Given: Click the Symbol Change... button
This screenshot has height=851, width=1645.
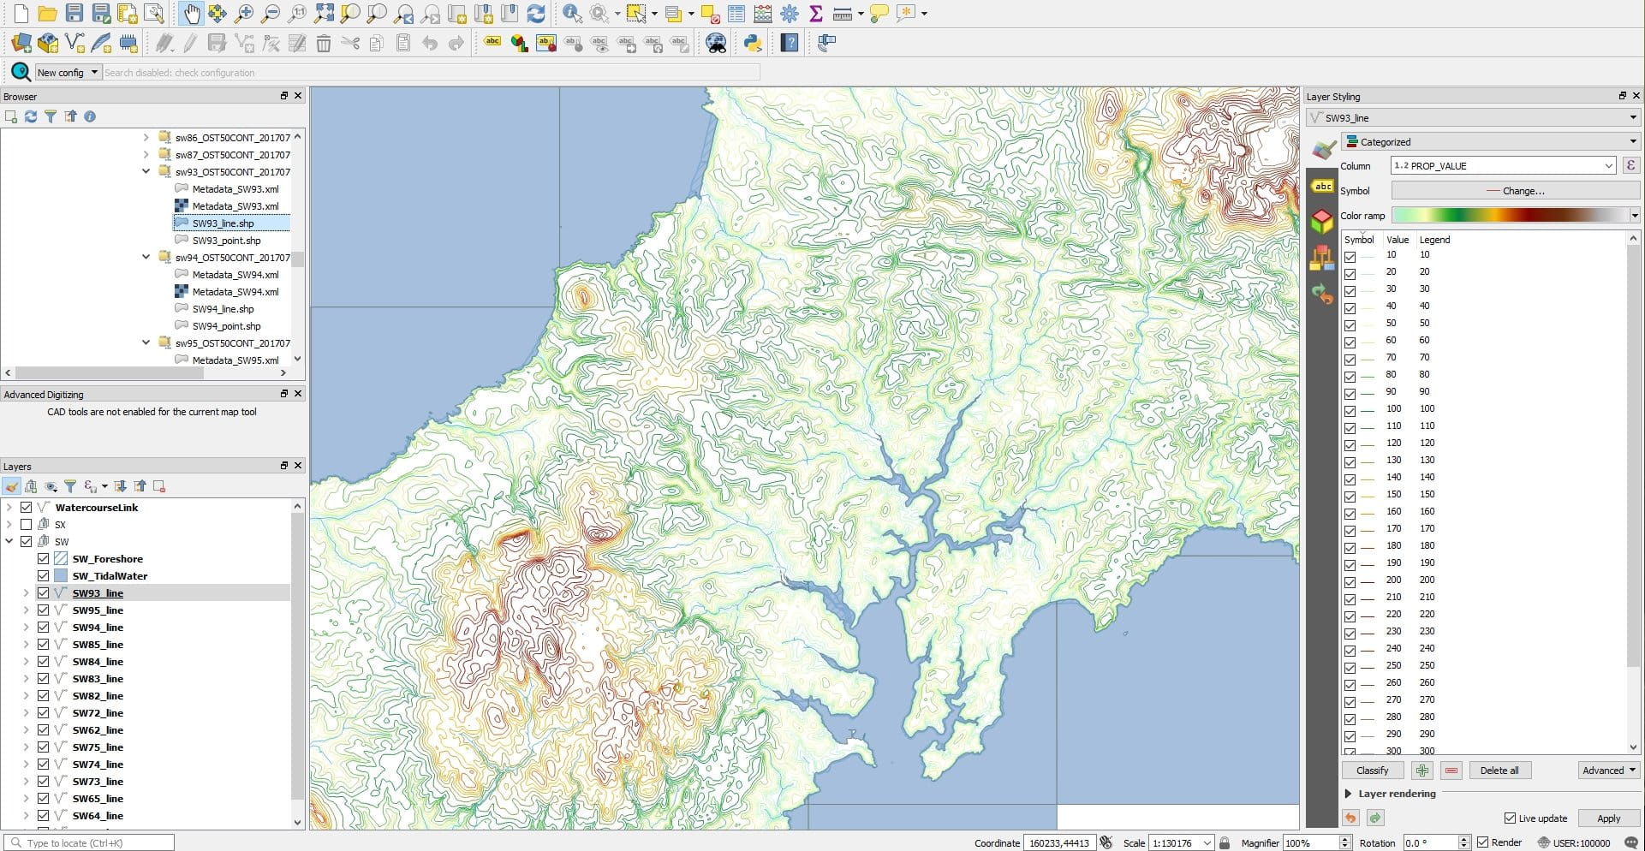Looking at the screenshot, I should coord(1516,190).
